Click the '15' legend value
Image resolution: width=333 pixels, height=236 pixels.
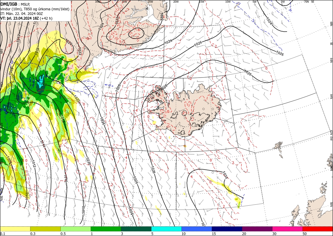214,234
